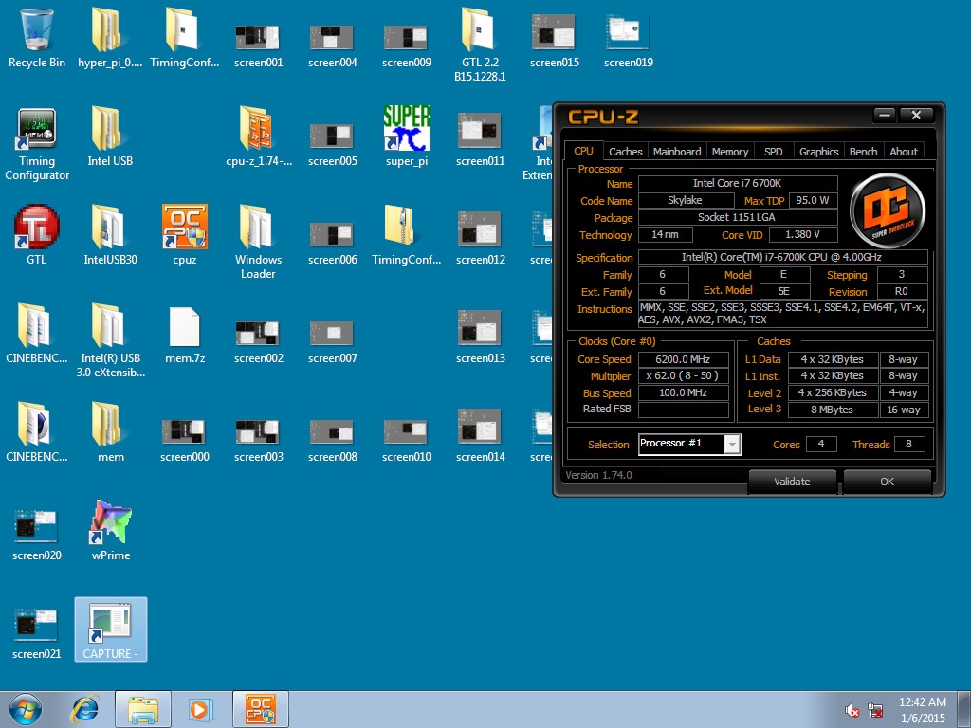Switch to the Graphics tab in CPU-Z
The width and height of the screenshot is (971, 728).
[818, 152]
